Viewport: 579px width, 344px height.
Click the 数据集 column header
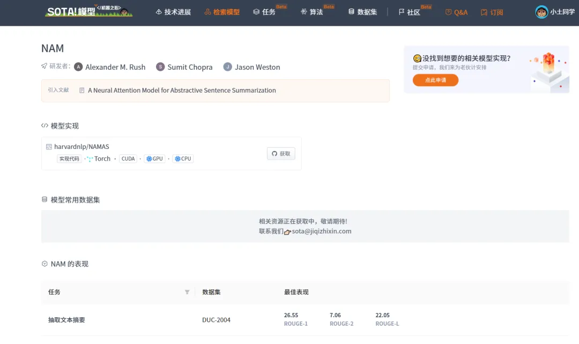[211, 292]
